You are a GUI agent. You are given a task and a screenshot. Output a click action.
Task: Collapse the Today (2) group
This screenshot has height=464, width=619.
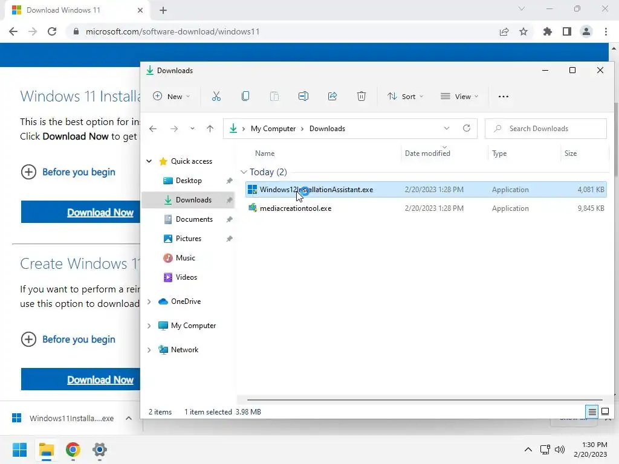tap(244, 172)
